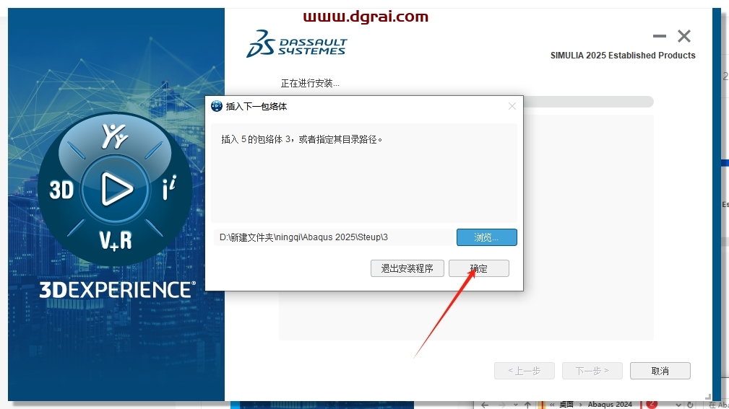Viewport: 729px width, 409px height.
Task: Click SIMULIA 2025 Established Products heading
Action: point(623,56)
